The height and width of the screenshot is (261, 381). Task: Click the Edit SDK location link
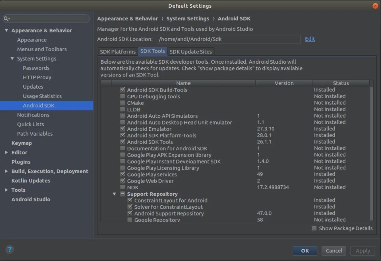310,39
